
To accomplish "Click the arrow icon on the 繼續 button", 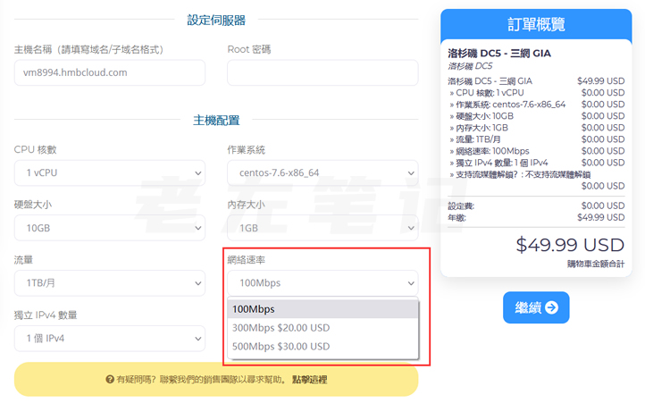I will pyautogui.click(x=551, y=307).
